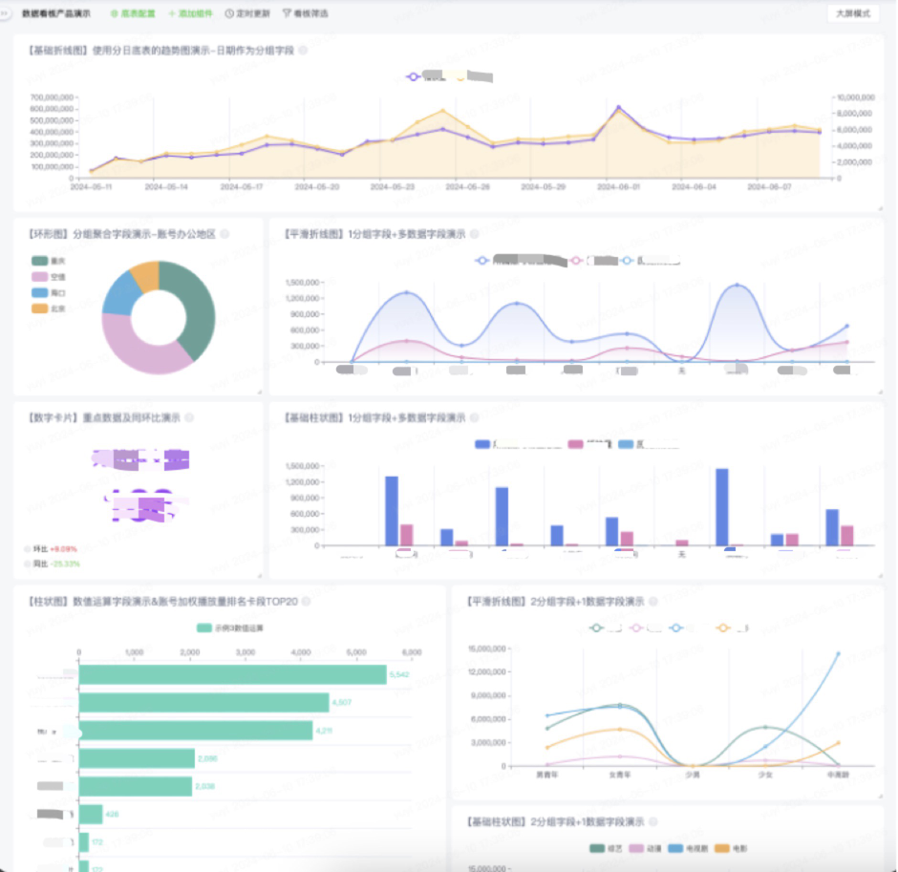This screenshot has height=872, width=898.
Task: Click the bar labeled 5,542 in TOP20 chart
Action: coord(232,674)
